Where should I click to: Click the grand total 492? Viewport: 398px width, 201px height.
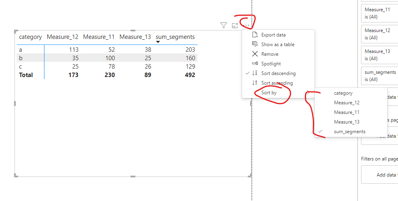pos(190,75)
